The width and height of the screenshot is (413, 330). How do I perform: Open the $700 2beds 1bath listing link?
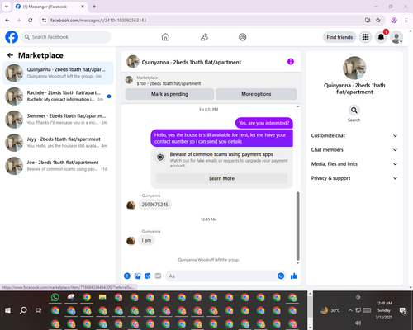[x=169, y=83]
